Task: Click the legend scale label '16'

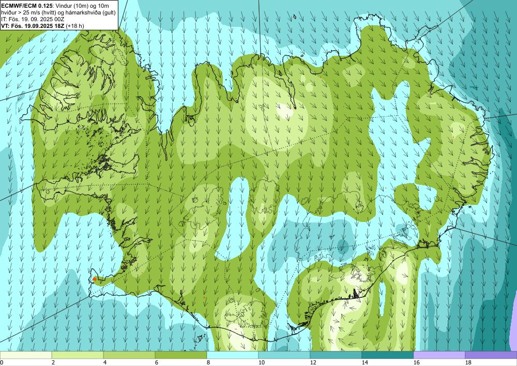Action: [417, 362]
